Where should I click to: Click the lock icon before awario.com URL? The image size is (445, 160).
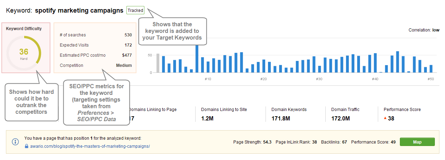pos(27,146)
